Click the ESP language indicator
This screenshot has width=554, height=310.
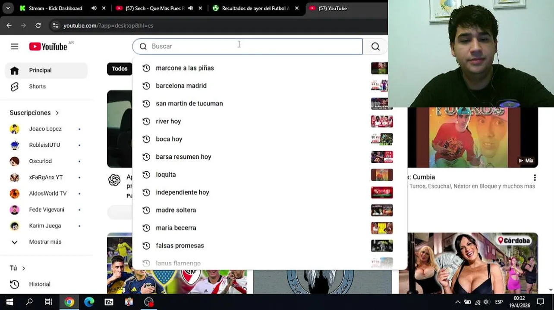pos(499,302)
